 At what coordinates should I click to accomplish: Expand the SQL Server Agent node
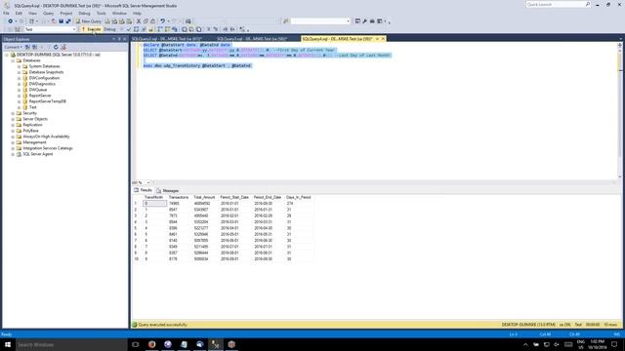pyautogui.click(x=13, y=154)
